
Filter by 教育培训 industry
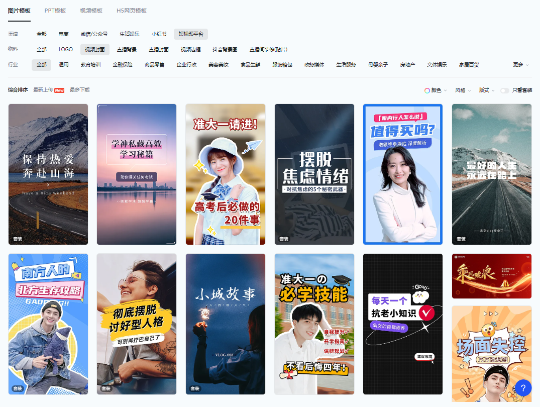tap(90, 65)
